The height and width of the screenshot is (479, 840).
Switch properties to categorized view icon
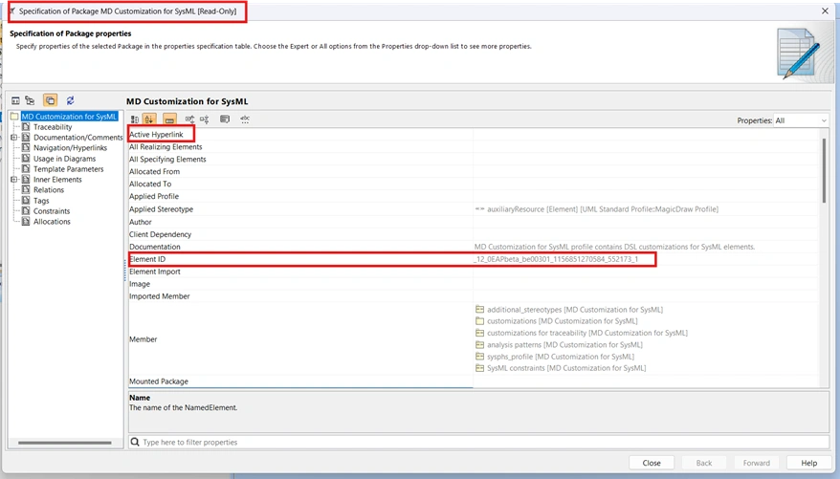click(x=135, y=120)
